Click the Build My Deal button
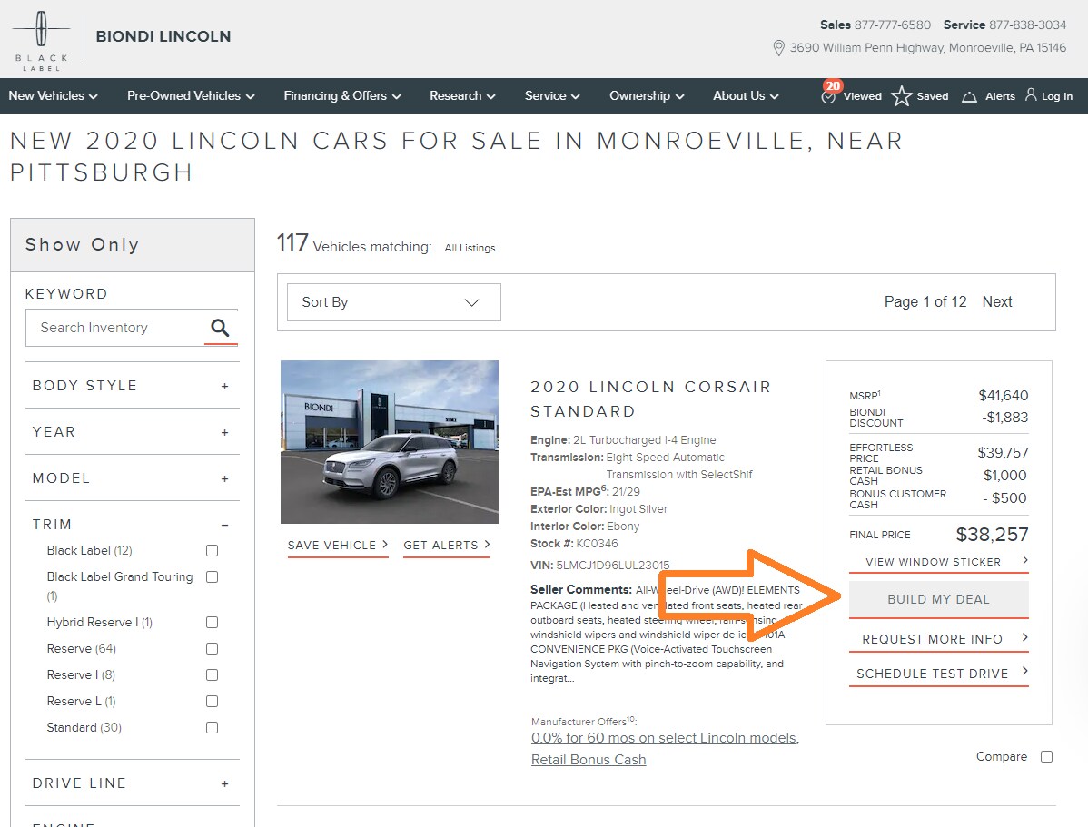The height and width of the screenshot is (827, 1088). pos(938,599)
